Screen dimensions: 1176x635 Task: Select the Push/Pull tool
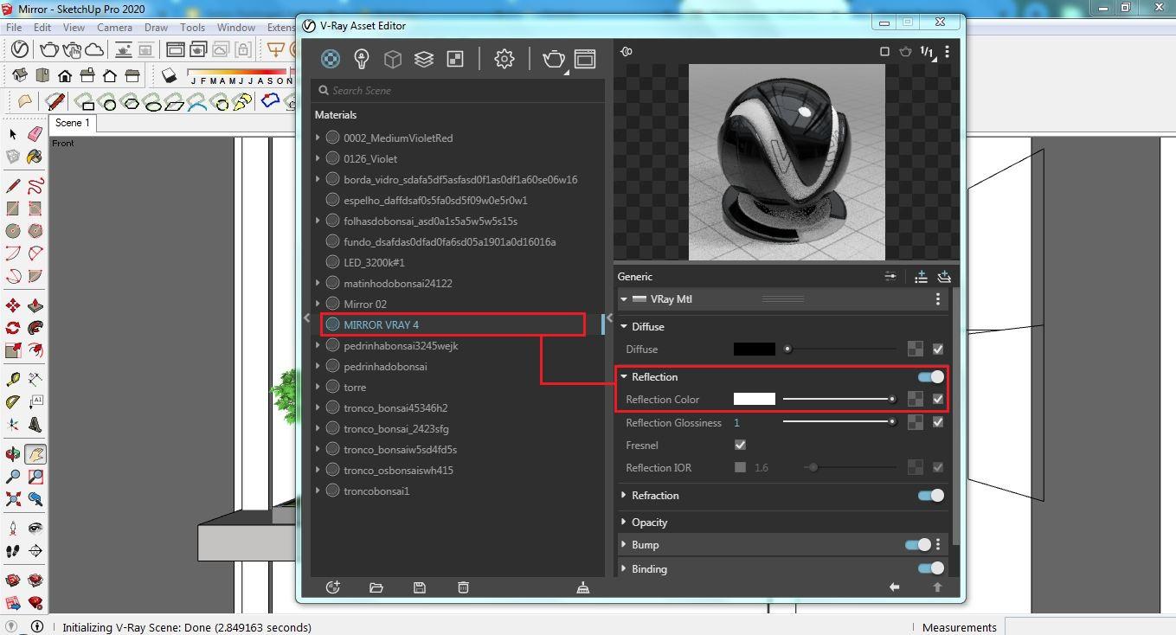[35, 305]
